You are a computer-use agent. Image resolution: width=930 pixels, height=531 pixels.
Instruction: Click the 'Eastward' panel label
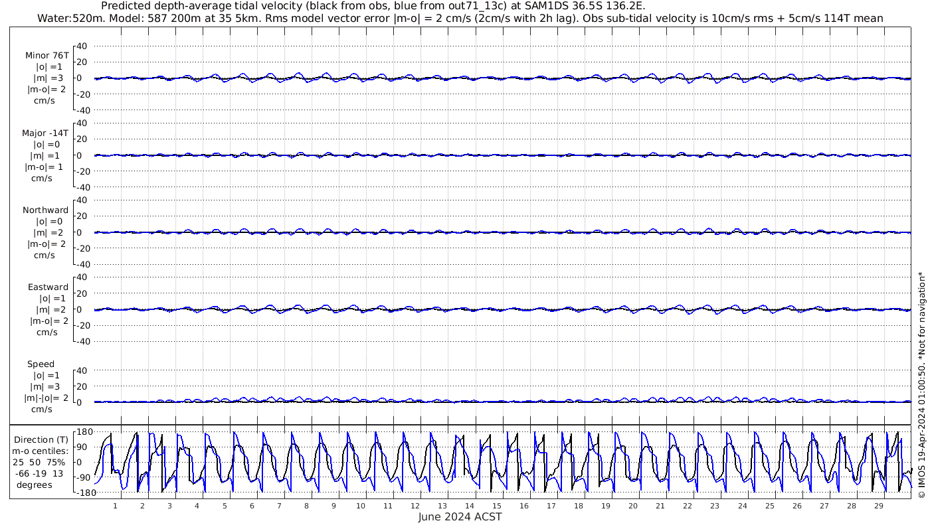pos(48,287)
